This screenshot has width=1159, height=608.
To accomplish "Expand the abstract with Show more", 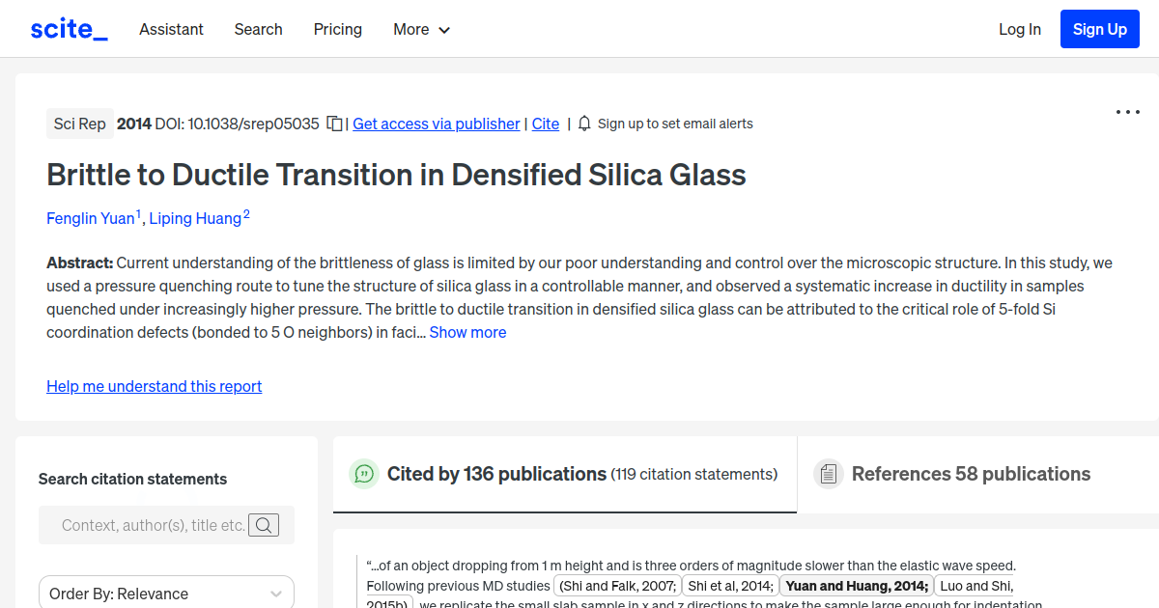I will [x=467, y=332].
